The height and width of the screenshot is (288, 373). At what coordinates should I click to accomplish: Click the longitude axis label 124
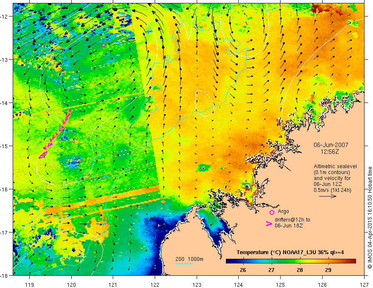click(x=239, y=285)
